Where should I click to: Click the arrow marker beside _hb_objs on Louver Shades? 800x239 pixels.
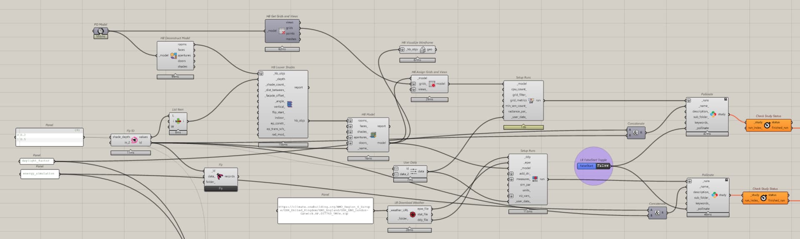coord(261,74)
